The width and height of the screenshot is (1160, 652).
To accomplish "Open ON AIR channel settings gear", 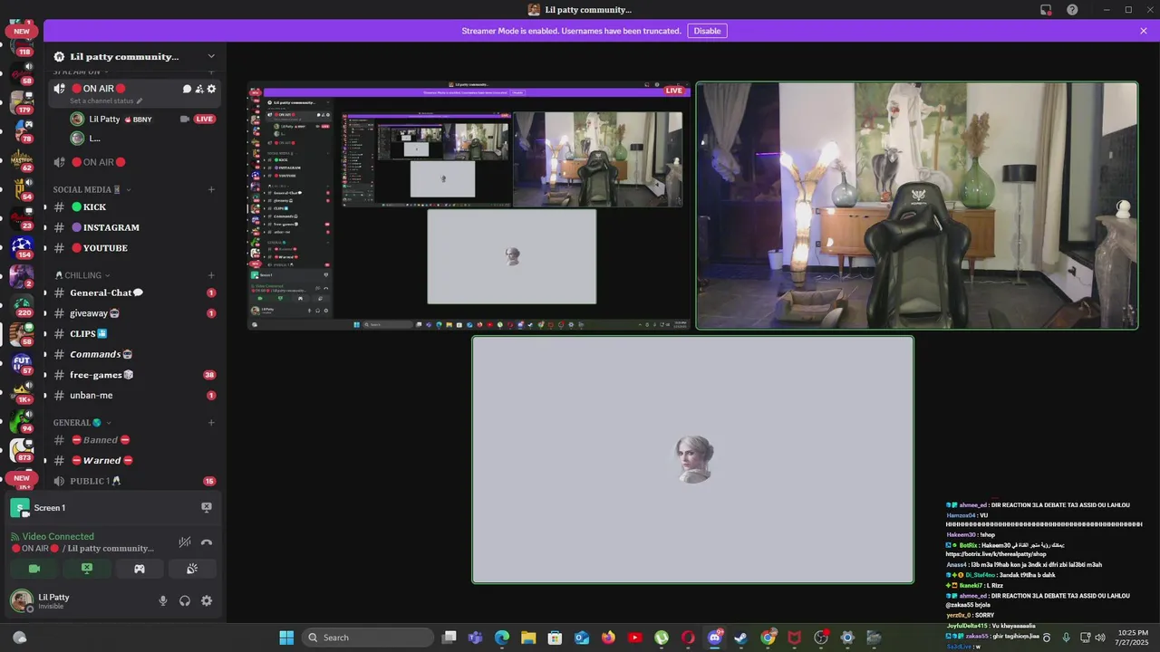I will pyautogui.click(x=212, y=89).
